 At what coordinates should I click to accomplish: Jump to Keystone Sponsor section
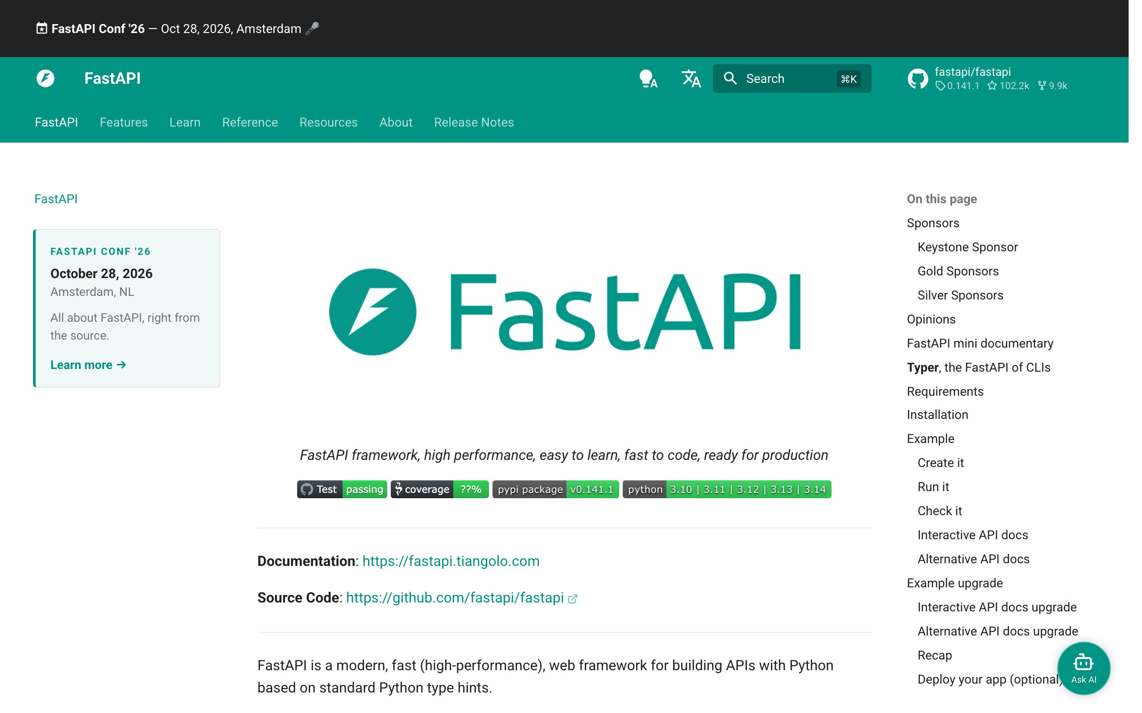(968, 247)
